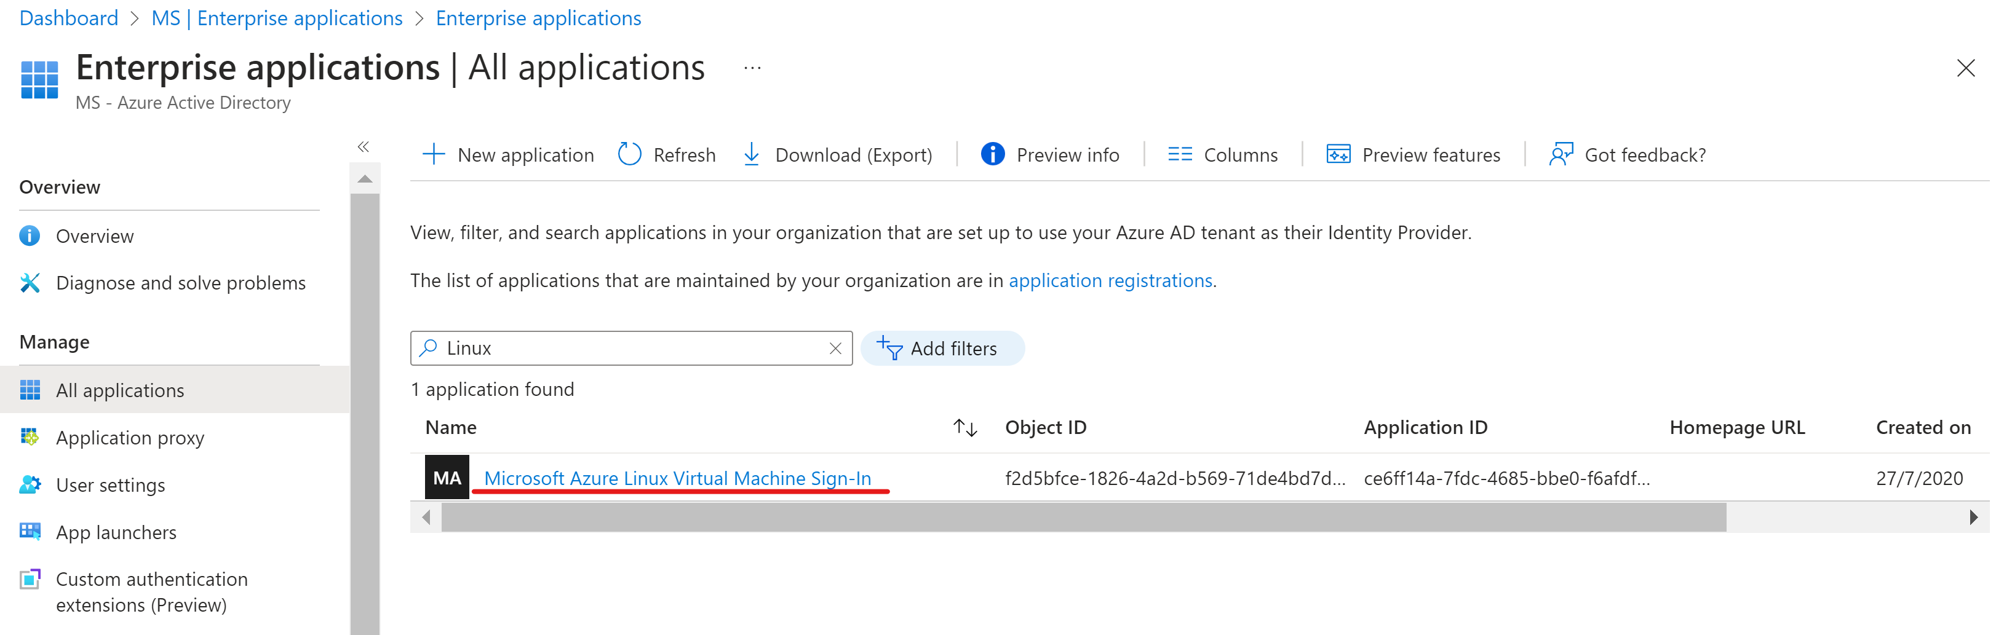Viewport: 2004px width, 635px height.
Task: Click the Custom authentication extensions icon
Action: [30, 579]
